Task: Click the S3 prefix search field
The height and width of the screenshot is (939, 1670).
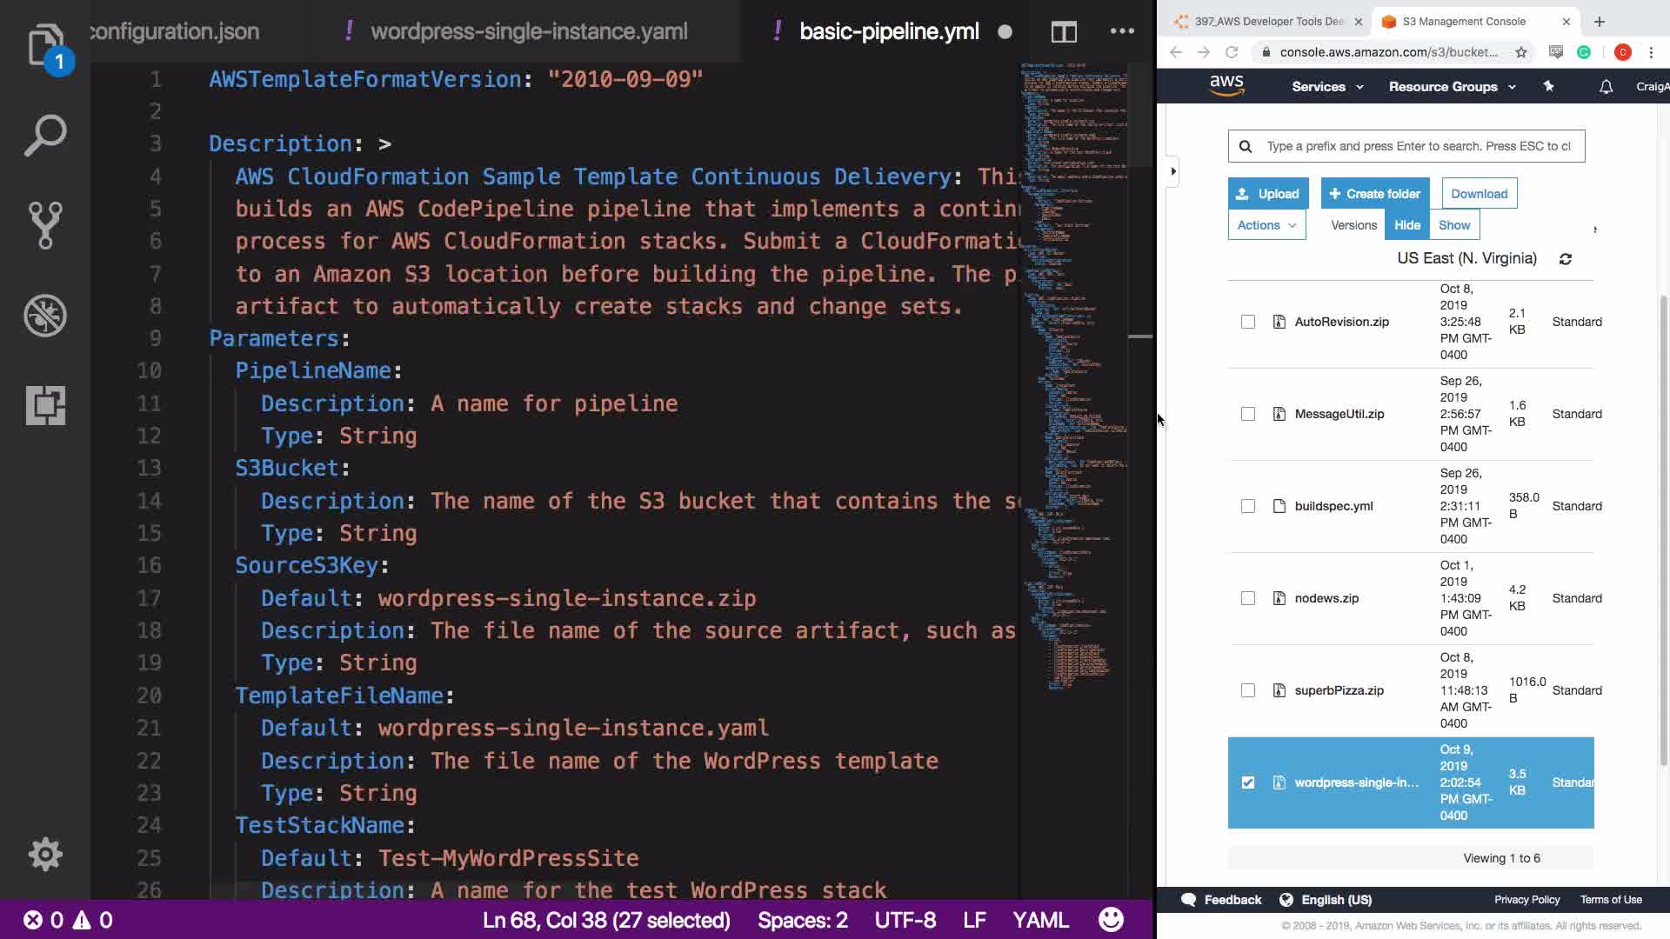Action: 1418,146
